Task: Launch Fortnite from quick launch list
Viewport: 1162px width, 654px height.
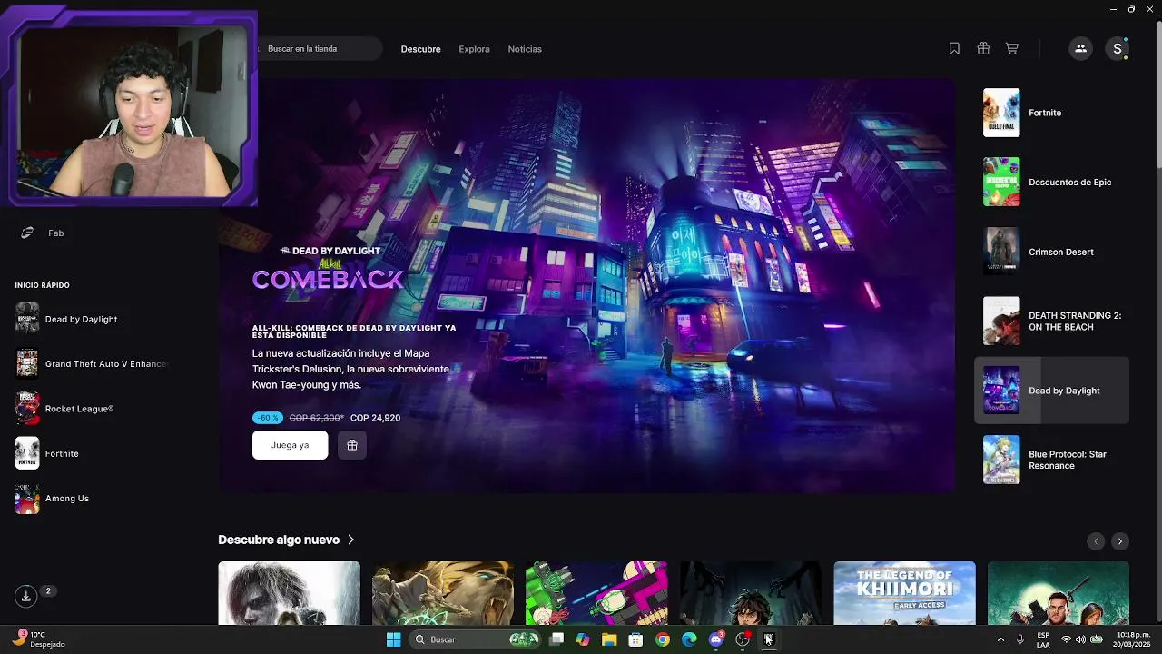Action: [62, 453]
